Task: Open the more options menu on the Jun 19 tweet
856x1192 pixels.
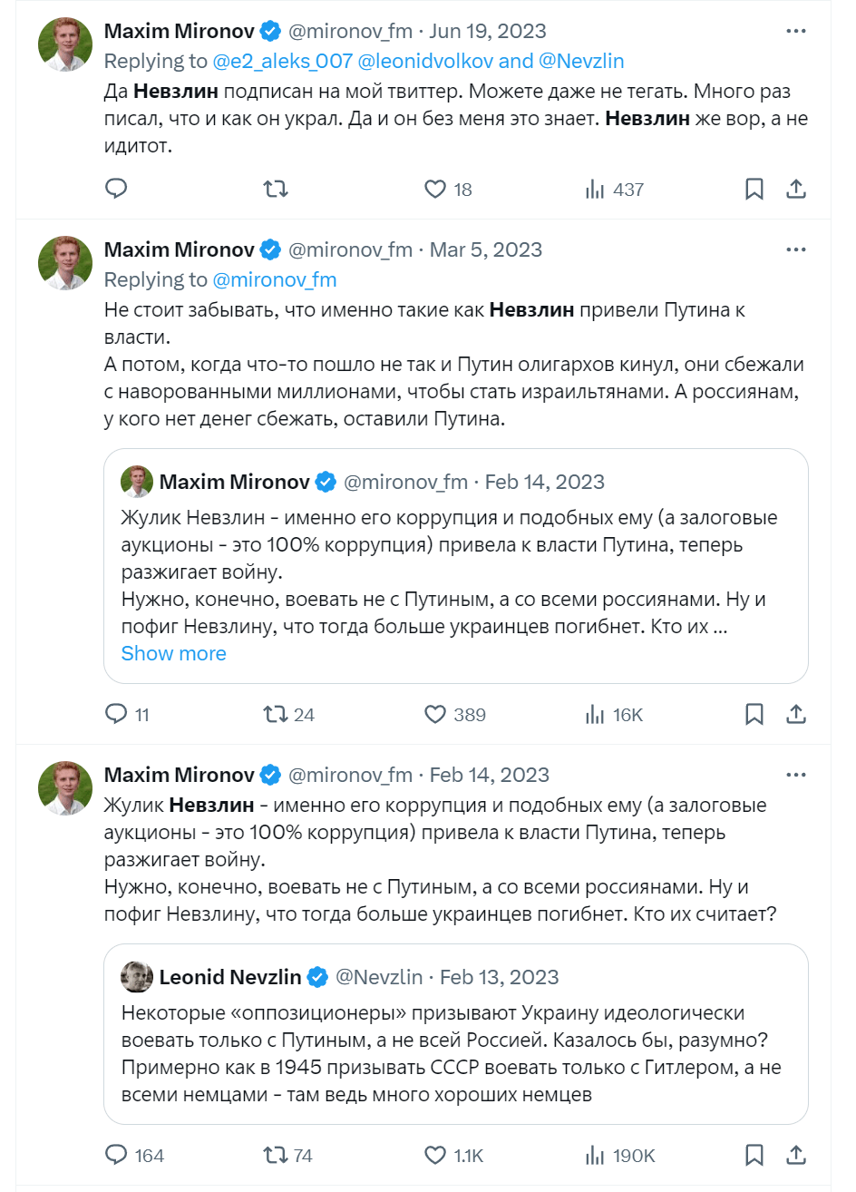Action: coord(796,30)
